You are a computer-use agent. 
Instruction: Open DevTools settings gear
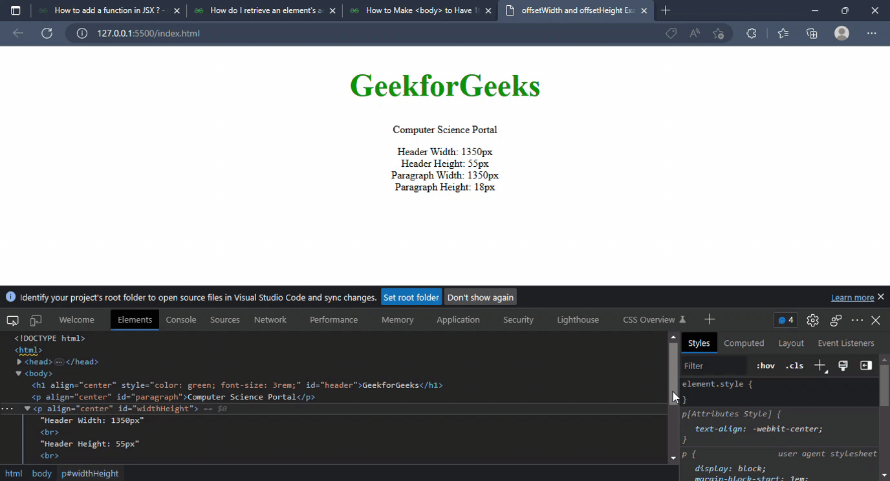(x=812, y=319)
